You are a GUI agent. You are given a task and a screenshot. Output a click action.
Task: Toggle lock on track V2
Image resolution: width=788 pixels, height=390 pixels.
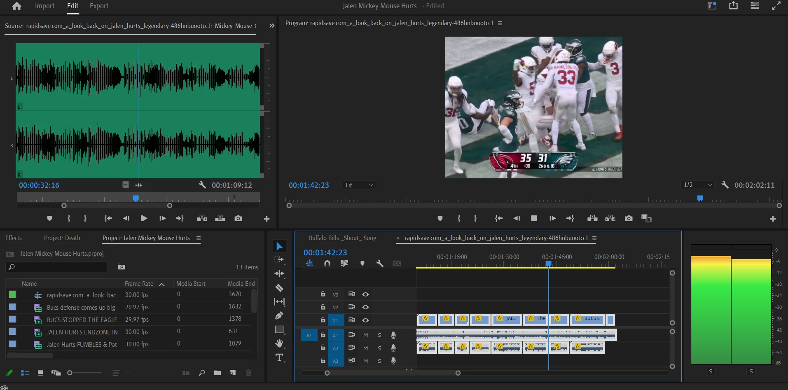click(323, 307)
